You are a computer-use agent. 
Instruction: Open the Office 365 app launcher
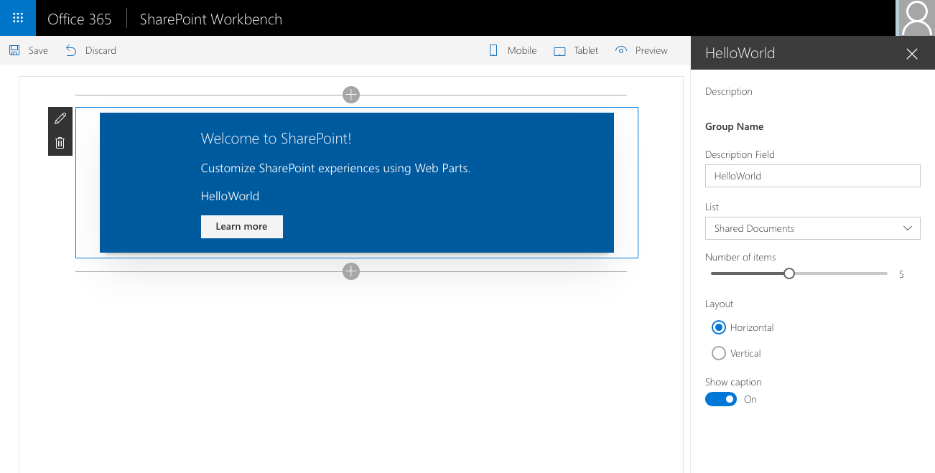tap(18, 18)
